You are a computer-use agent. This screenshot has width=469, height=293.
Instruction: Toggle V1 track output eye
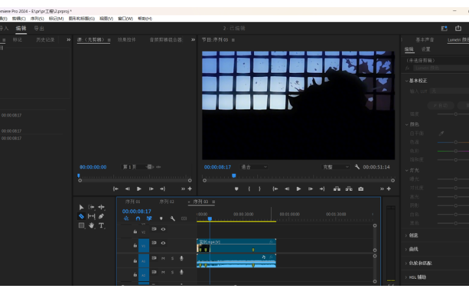pyautogui.click(x=163, y=243)
